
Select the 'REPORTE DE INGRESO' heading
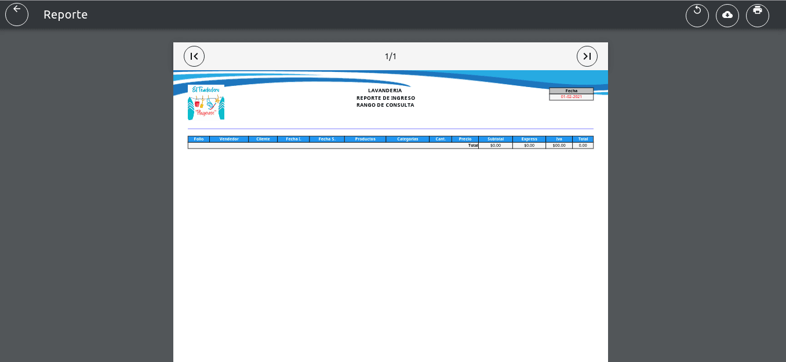(x=385, y=98)
